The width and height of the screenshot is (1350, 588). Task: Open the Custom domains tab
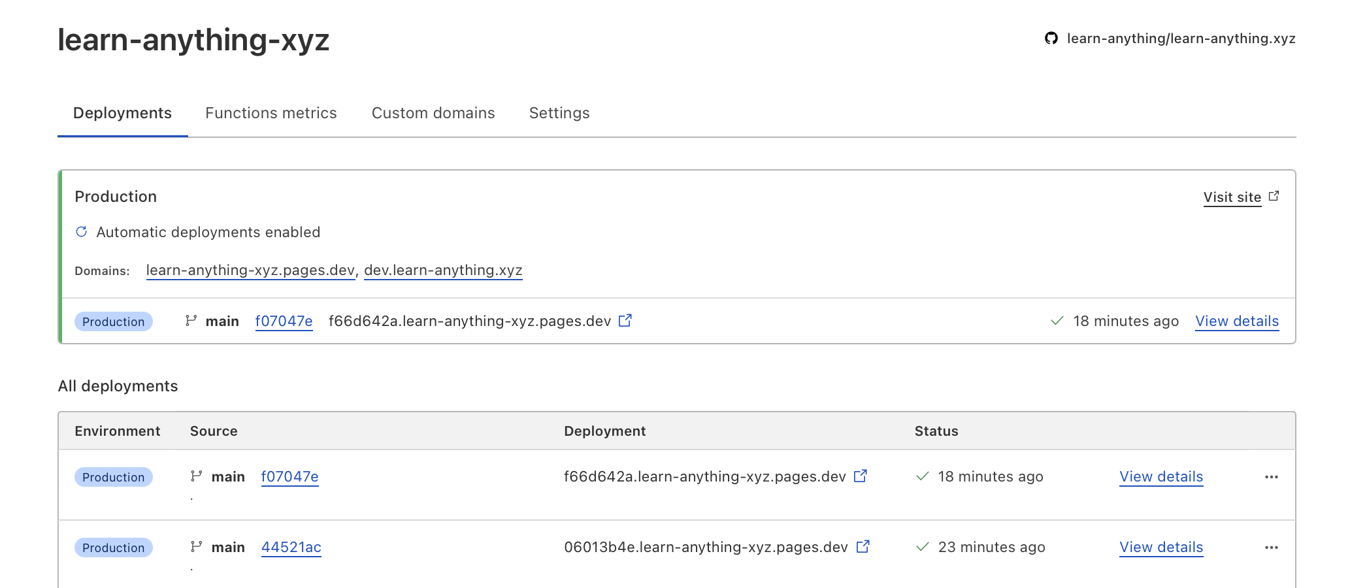[x=433, y=113]
